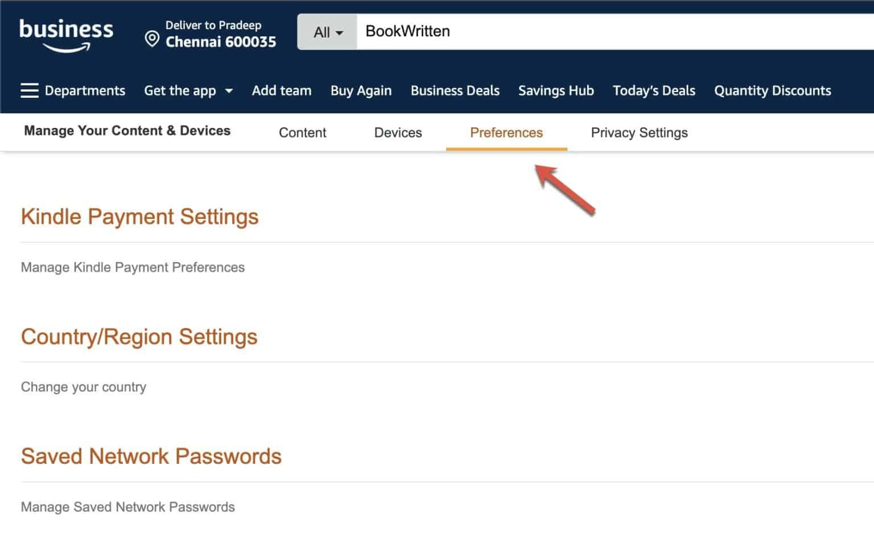This screenshot has height=548, width=874.
Task: Open Business Deals from the navigation bar
Action: coord(455,90)
